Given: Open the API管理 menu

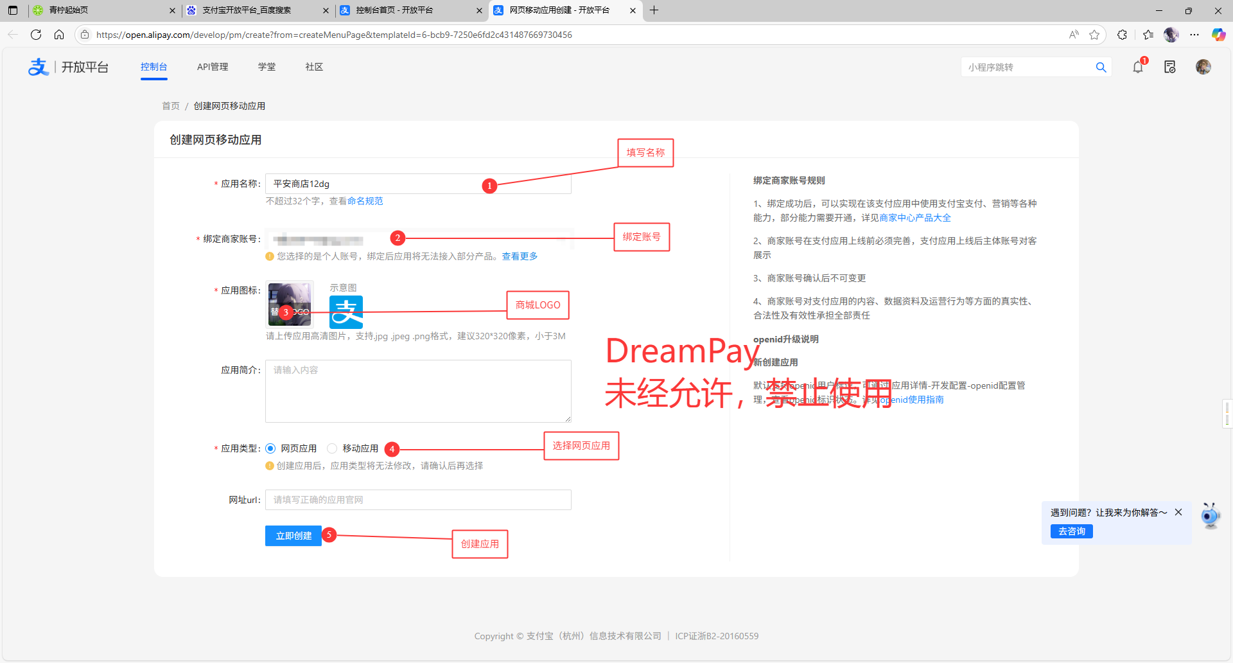Looking at the screenshot, I should tap(213, 67).
